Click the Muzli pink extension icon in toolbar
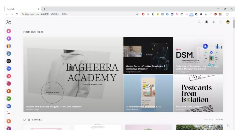Image resolution: width=238 pixels, height=135 pixels. (x=177, y=14)
